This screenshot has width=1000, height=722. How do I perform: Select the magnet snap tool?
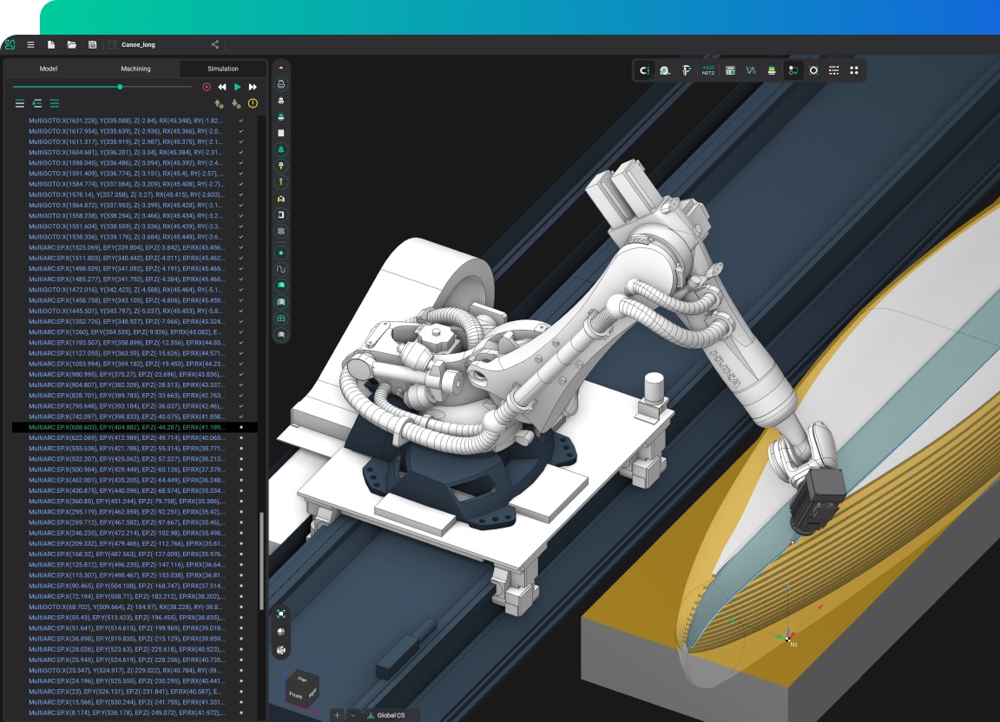pos(643,70)
